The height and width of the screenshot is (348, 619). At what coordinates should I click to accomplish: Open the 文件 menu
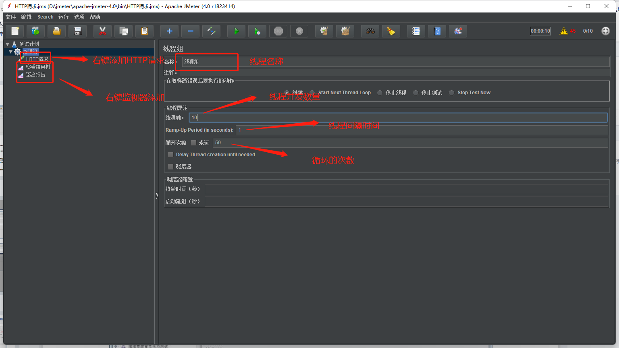[11, 17]
